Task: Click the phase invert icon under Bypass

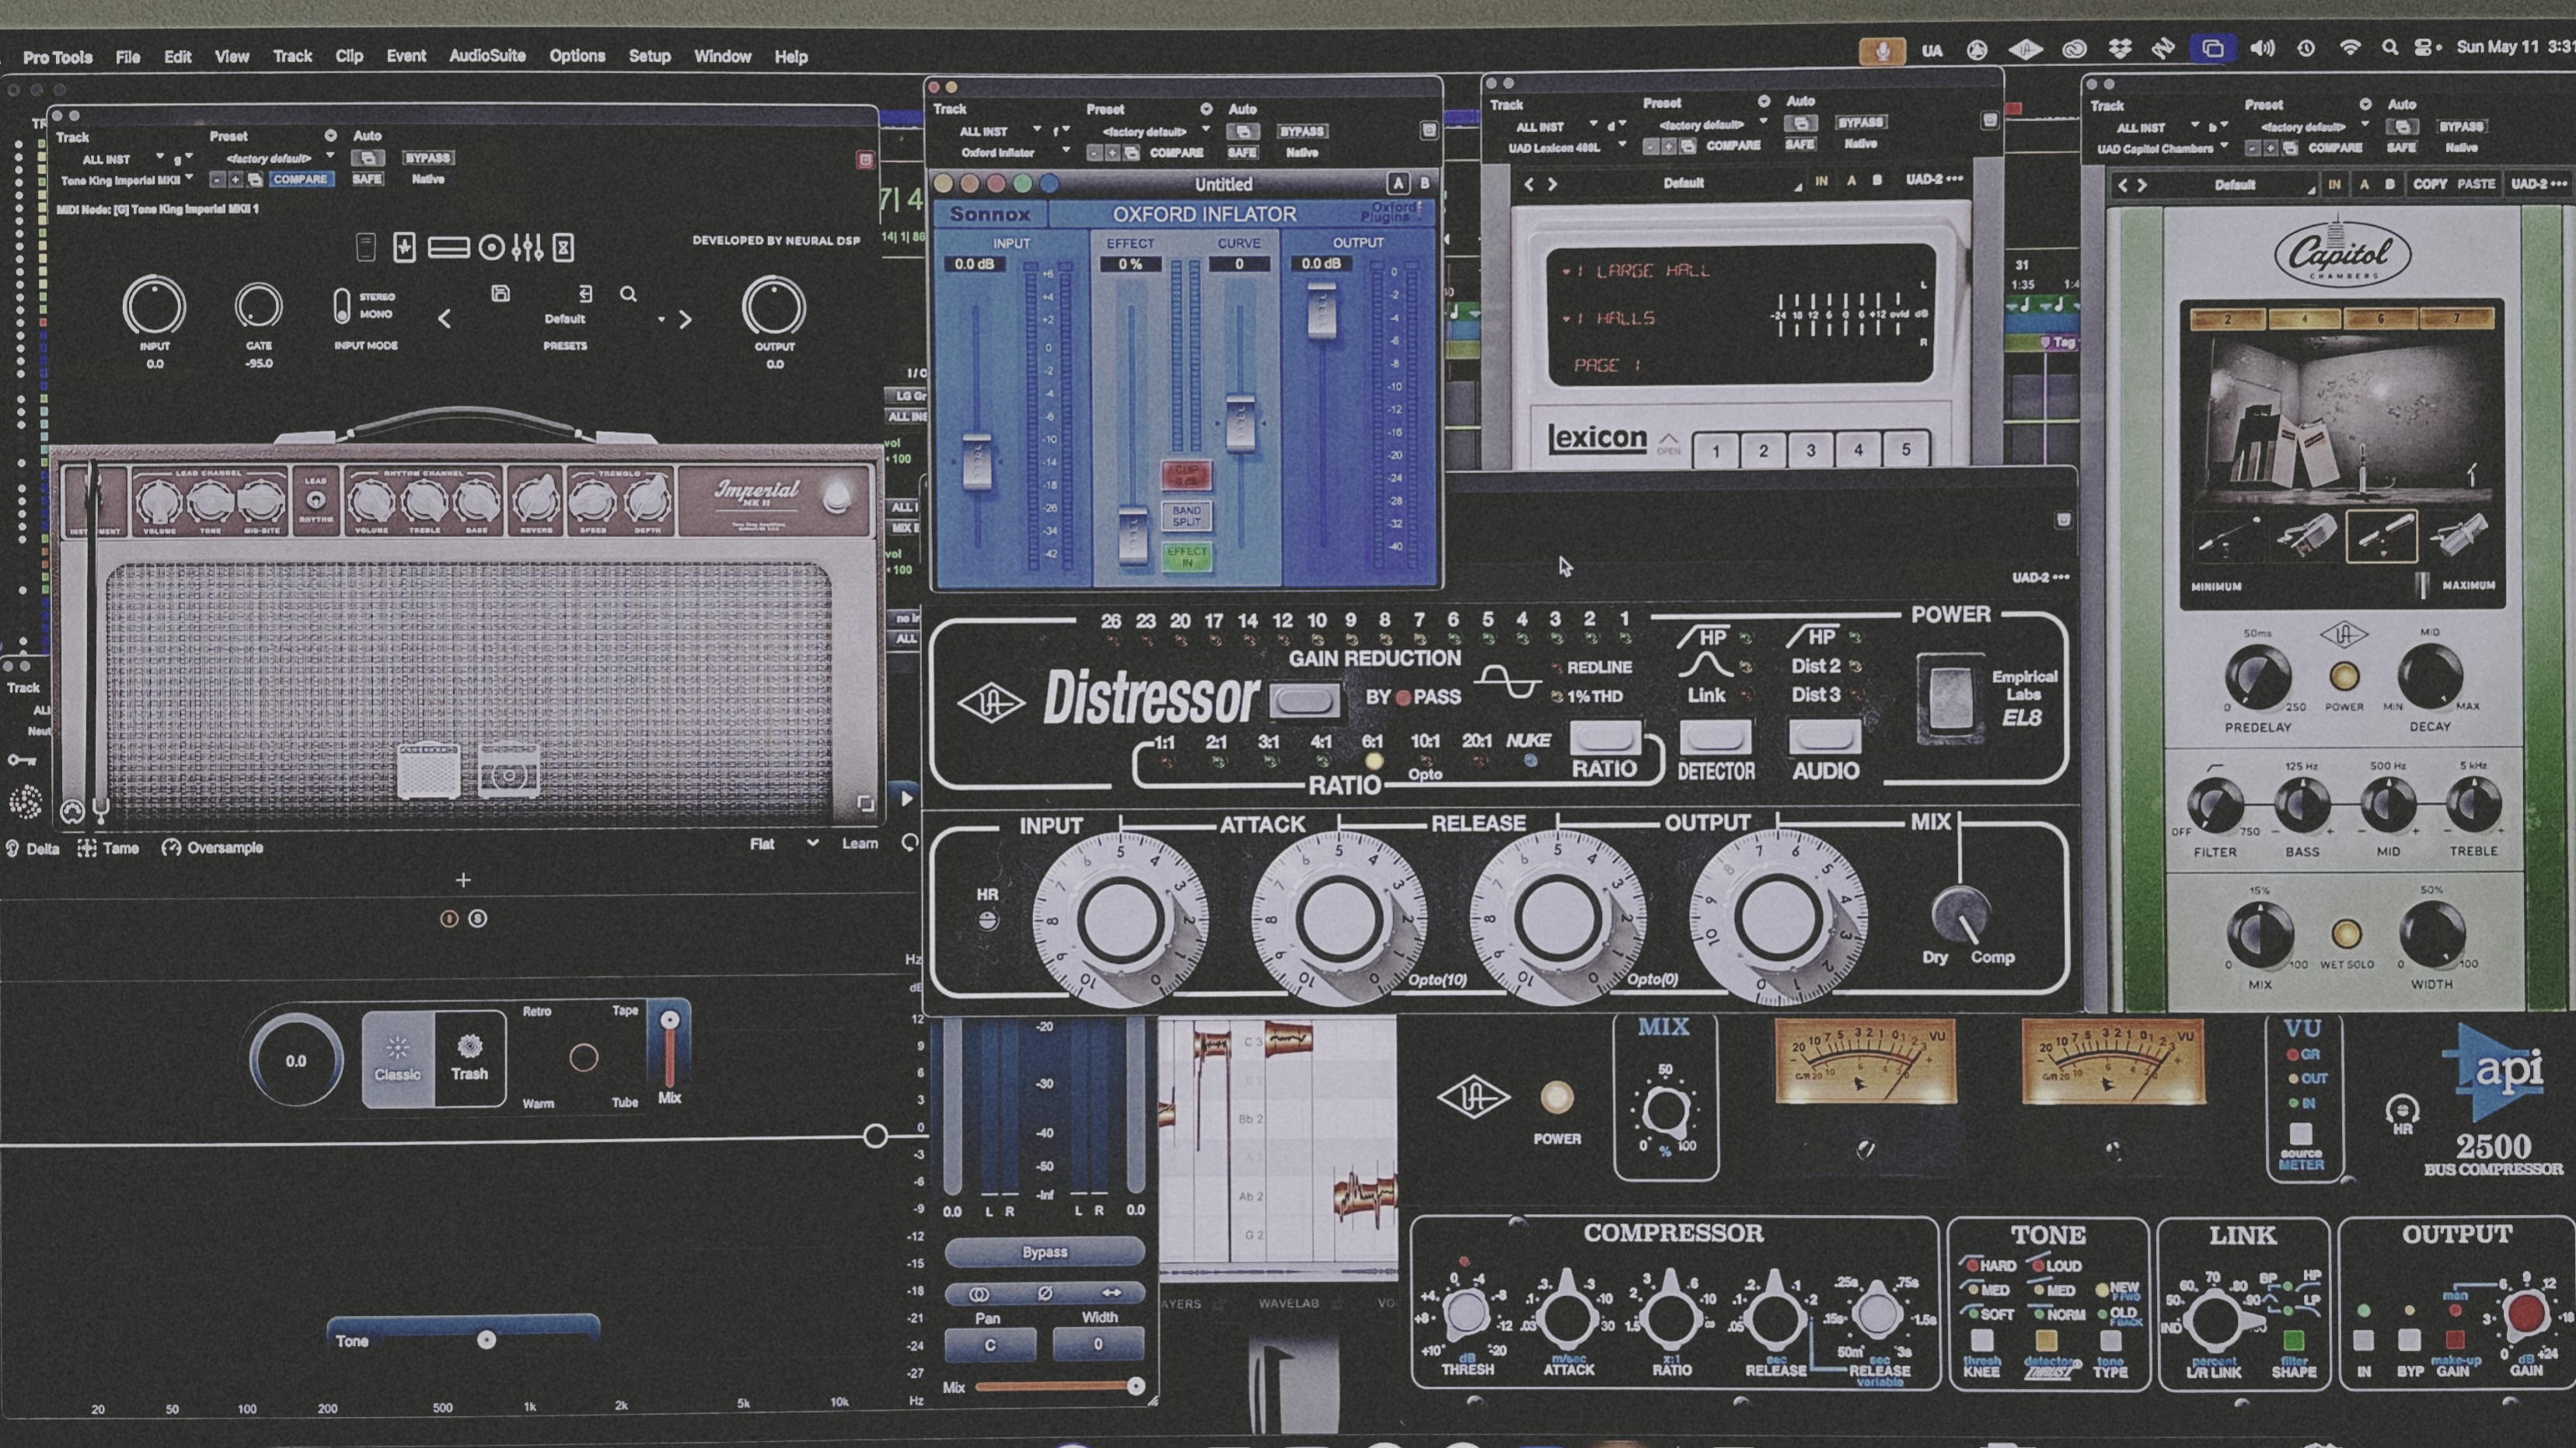Action: click(x=1045, y=1293)
